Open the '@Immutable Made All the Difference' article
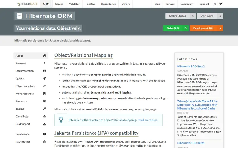 click(x=197, y=105)
